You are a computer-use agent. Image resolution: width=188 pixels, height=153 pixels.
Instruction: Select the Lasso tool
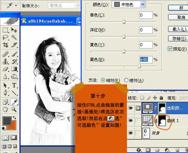[5, 38]
